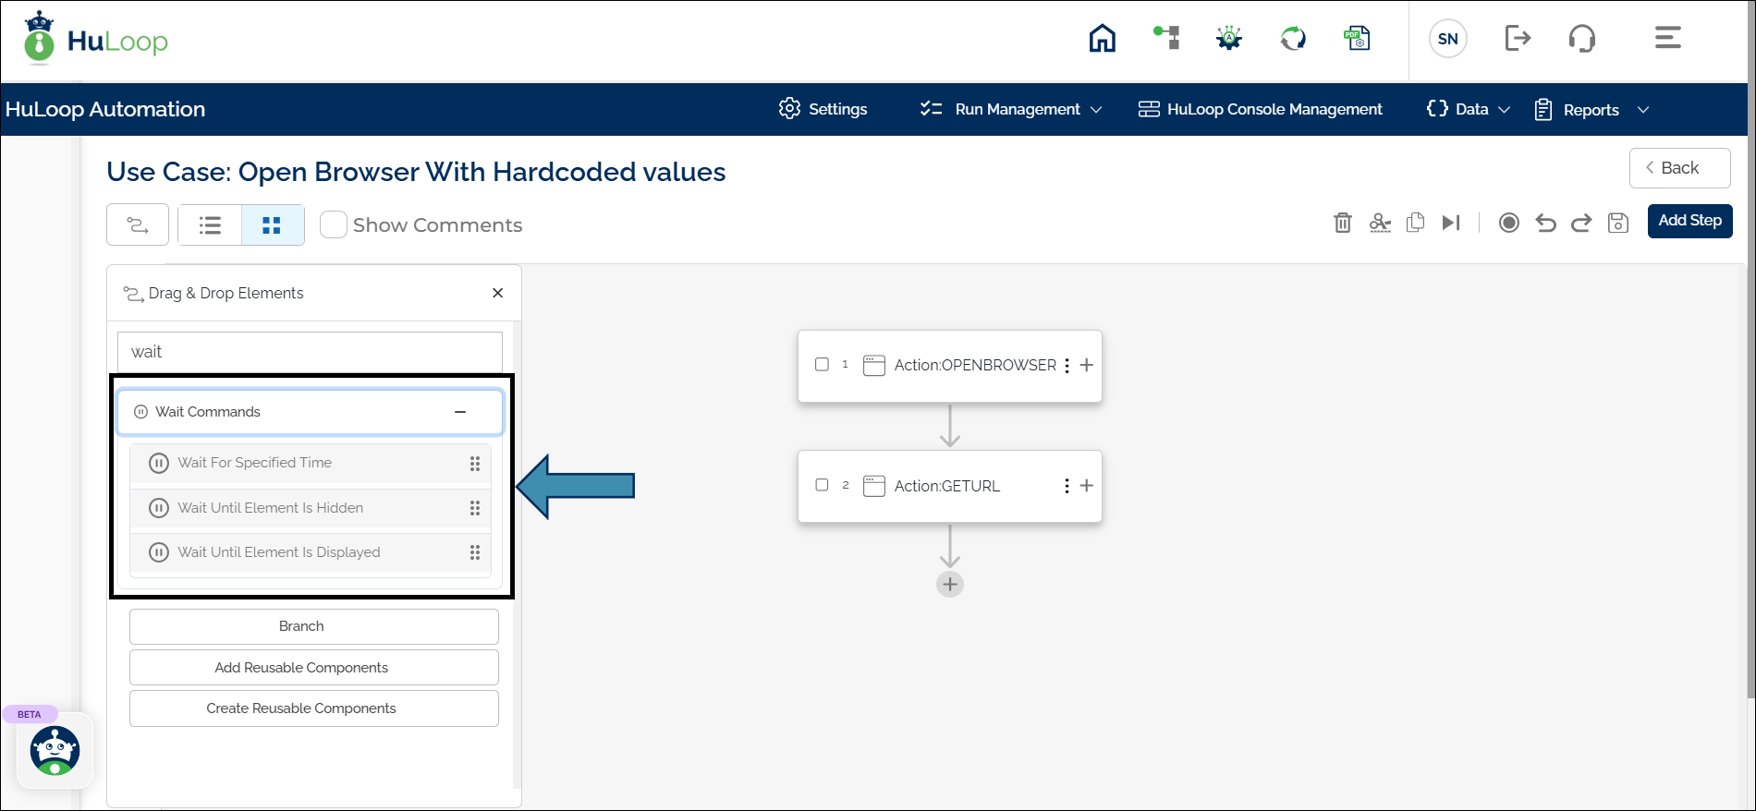Click the Back button

pos(1679,168)
